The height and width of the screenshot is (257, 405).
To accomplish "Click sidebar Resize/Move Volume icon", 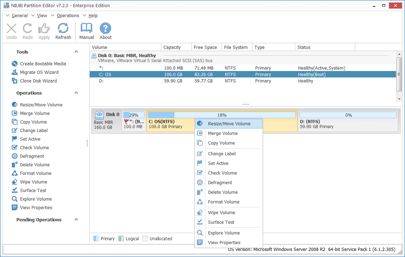I will point(15,105).
